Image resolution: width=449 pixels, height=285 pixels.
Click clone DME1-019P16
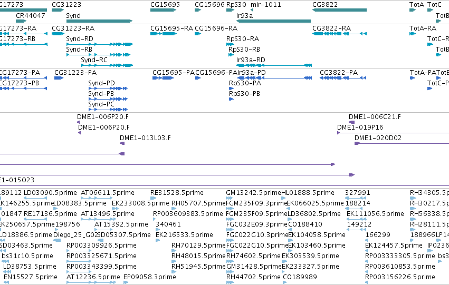click(393, 133)
